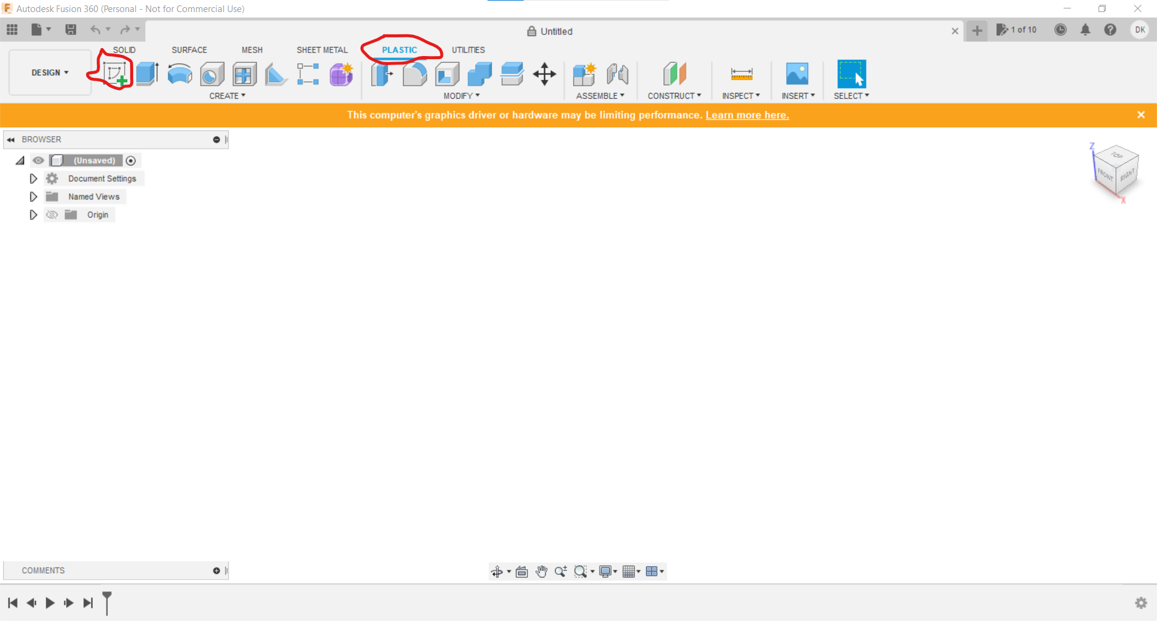Screen dimensions: 1157x621
Task: Launch the Create Form tool
Action: (340, 74)
